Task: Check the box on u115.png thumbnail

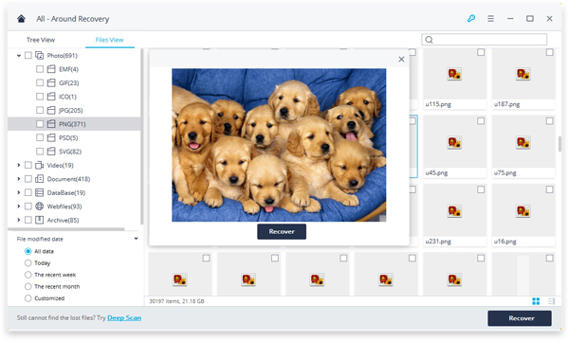Action: click(481, 52)
